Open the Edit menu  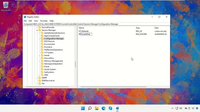pos(30,21)
